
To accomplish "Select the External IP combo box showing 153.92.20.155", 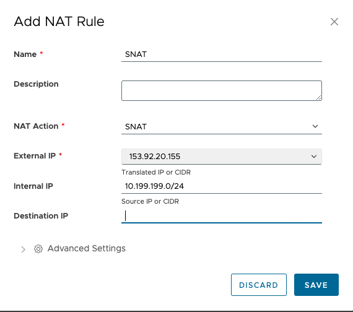I will (x=222, y=157).
